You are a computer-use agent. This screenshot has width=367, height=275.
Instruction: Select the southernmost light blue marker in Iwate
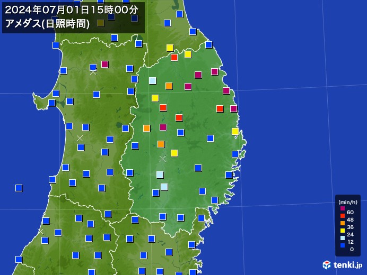pos(164,187)
